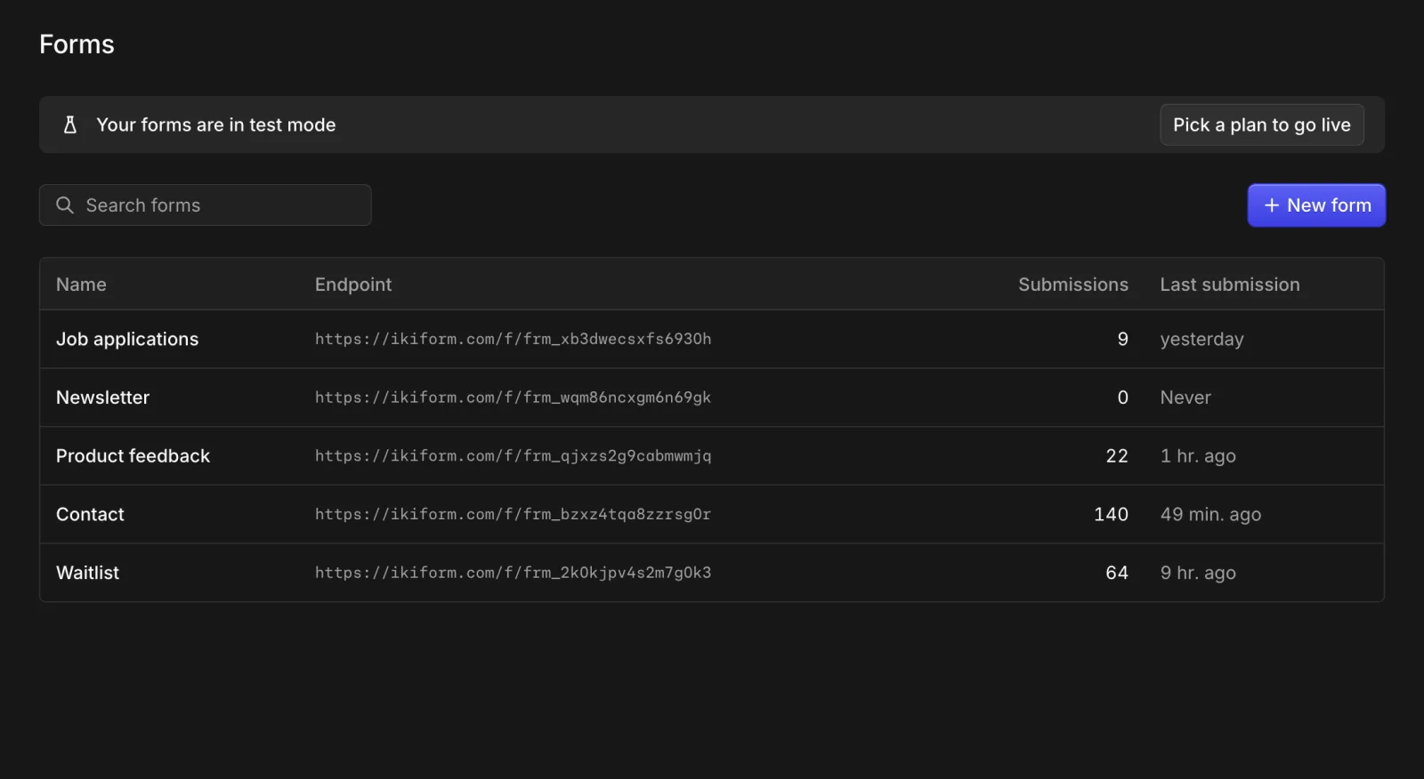Click the flask test mode icon
This screenshot has width=1424, height=779.
[70, 124]
